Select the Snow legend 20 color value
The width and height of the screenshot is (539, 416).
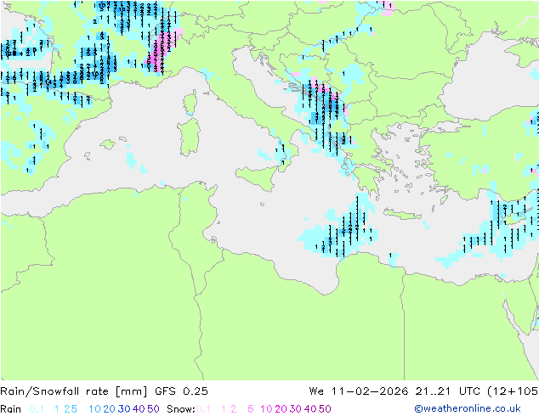click(x=281, y=409)
